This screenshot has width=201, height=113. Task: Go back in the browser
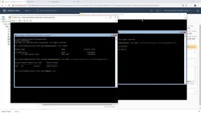click(2, 6)
